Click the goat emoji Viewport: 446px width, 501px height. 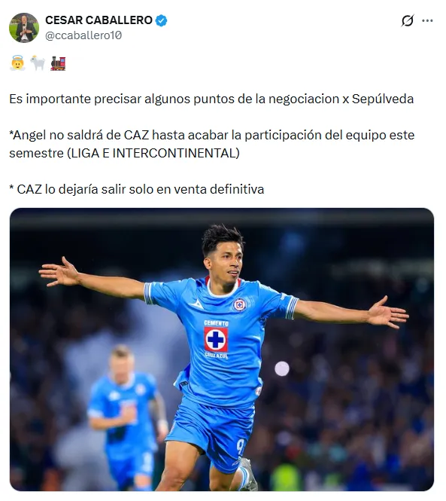tap(38, 63)
